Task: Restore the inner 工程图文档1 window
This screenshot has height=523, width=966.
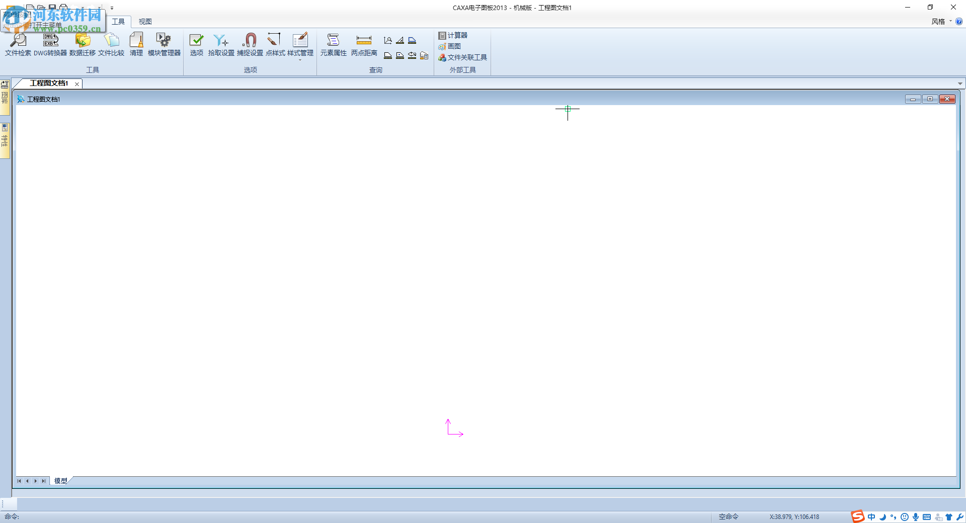Action: pyautogui.click(x=930, y=99)
